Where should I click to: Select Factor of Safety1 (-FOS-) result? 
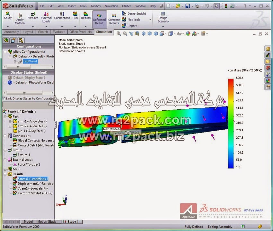[x=35, y=193]
